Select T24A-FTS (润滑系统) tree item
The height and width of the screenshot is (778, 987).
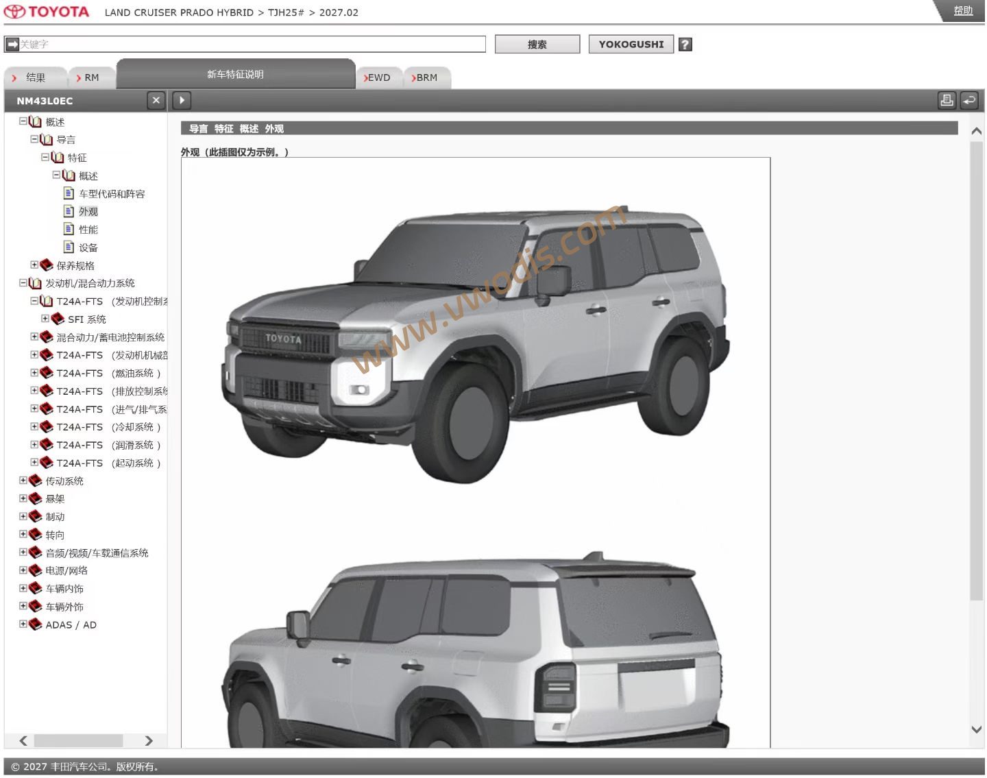click(108, 445)
